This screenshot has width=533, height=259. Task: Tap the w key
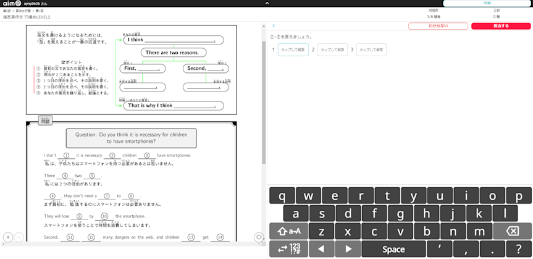(308, 196)
